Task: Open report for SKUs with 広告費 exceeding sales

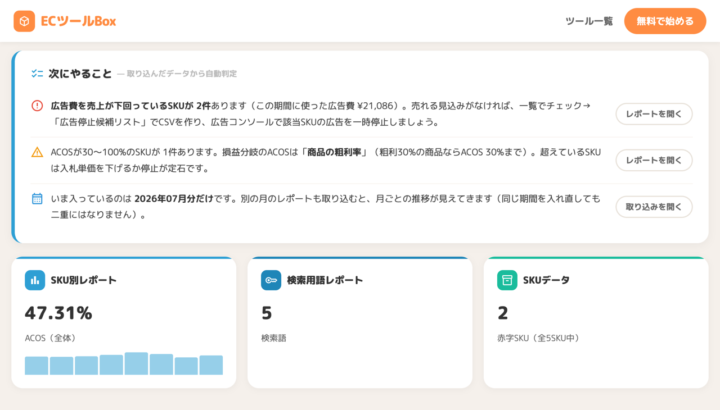Action: (x=654, y=114)
